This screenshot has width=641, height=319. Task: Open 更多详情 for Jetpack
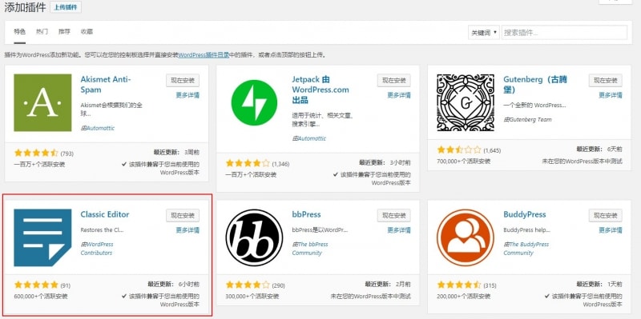coord(399,95)
